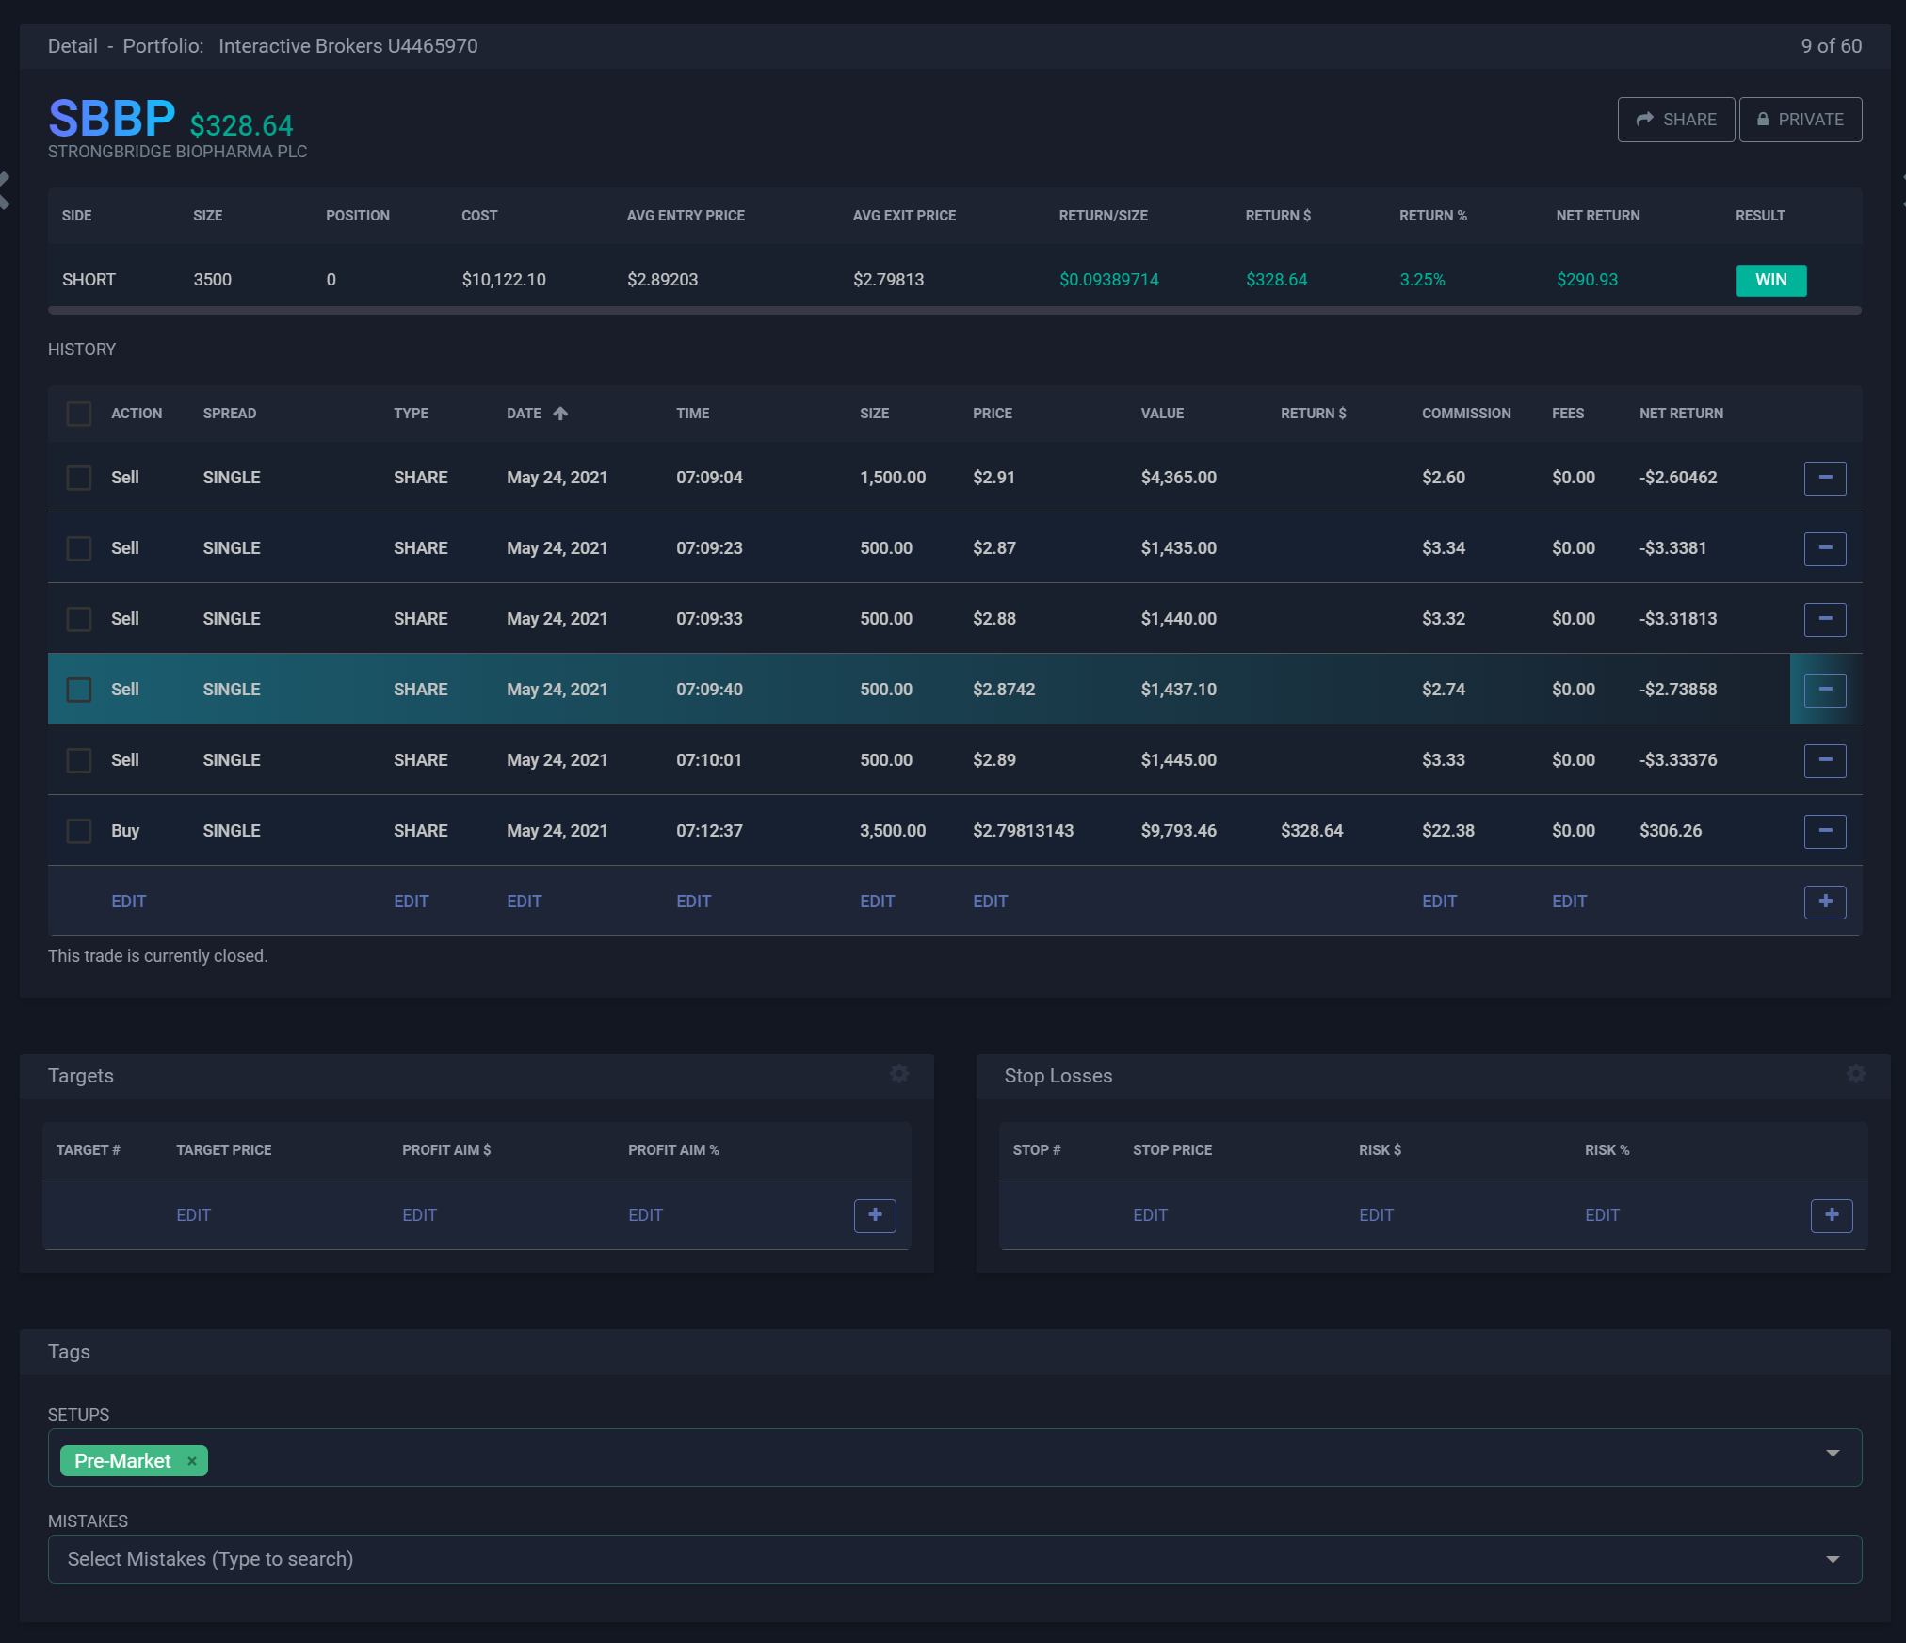This screenshot has height=1643, width=1906.
Task: Sort history by Commission column header
Action: (x=1465, y=414)
